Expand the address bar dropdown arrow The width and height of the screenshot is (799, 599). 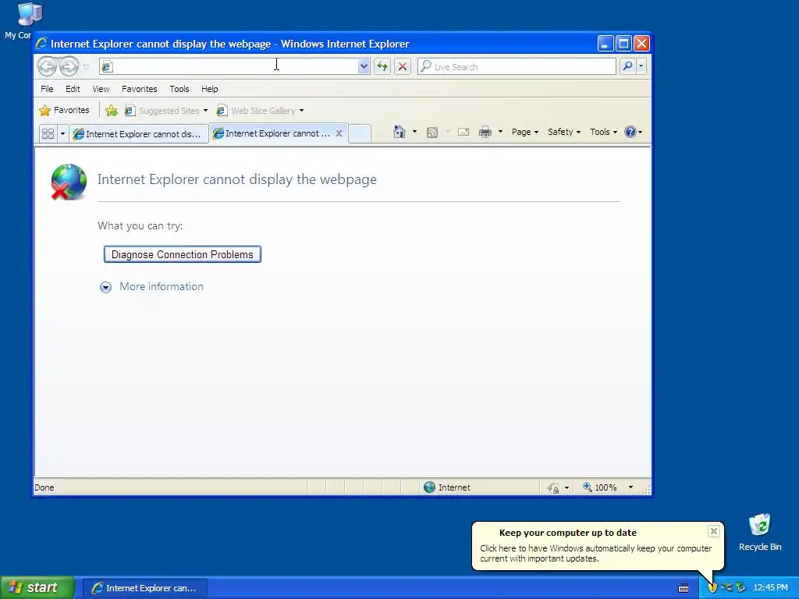point(364,66)
